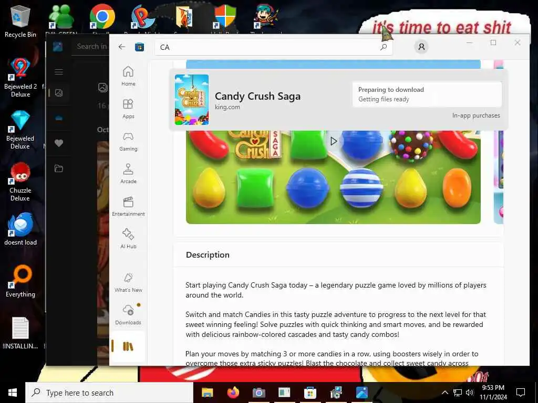
Task: Open the 'doesnt load' Thunderbird shortcut
Action: pyautogui.click(x=20, y=229)
